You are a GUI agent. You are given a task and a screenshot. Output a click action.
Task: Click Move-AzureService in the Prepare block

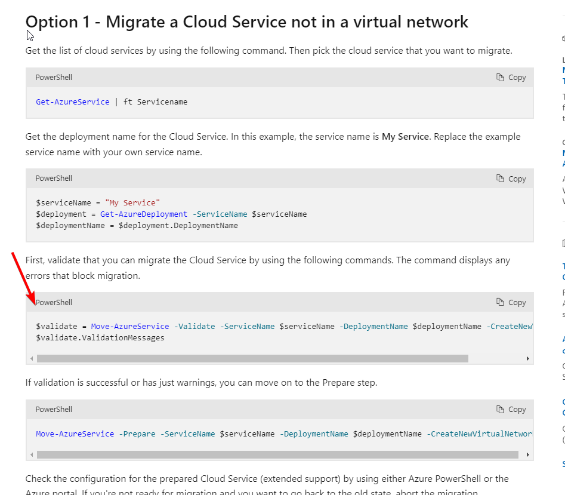click(x=75, y=434)
